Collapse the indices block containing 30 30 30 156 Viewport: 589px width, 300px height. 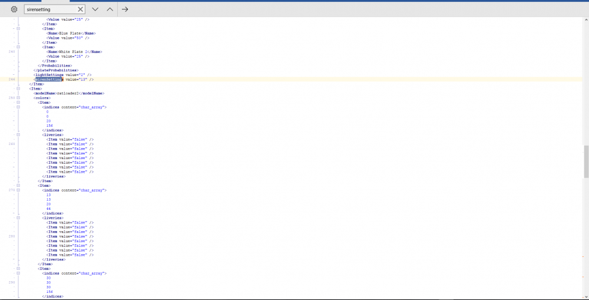point(18,273)
